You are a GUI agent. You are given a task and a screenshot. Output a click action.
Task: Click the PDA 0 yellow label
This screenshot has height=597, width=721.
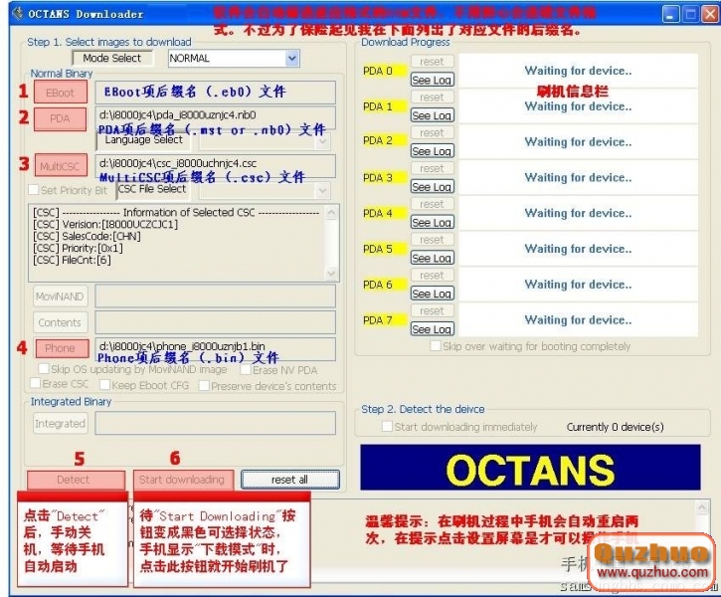click(385, 71)
